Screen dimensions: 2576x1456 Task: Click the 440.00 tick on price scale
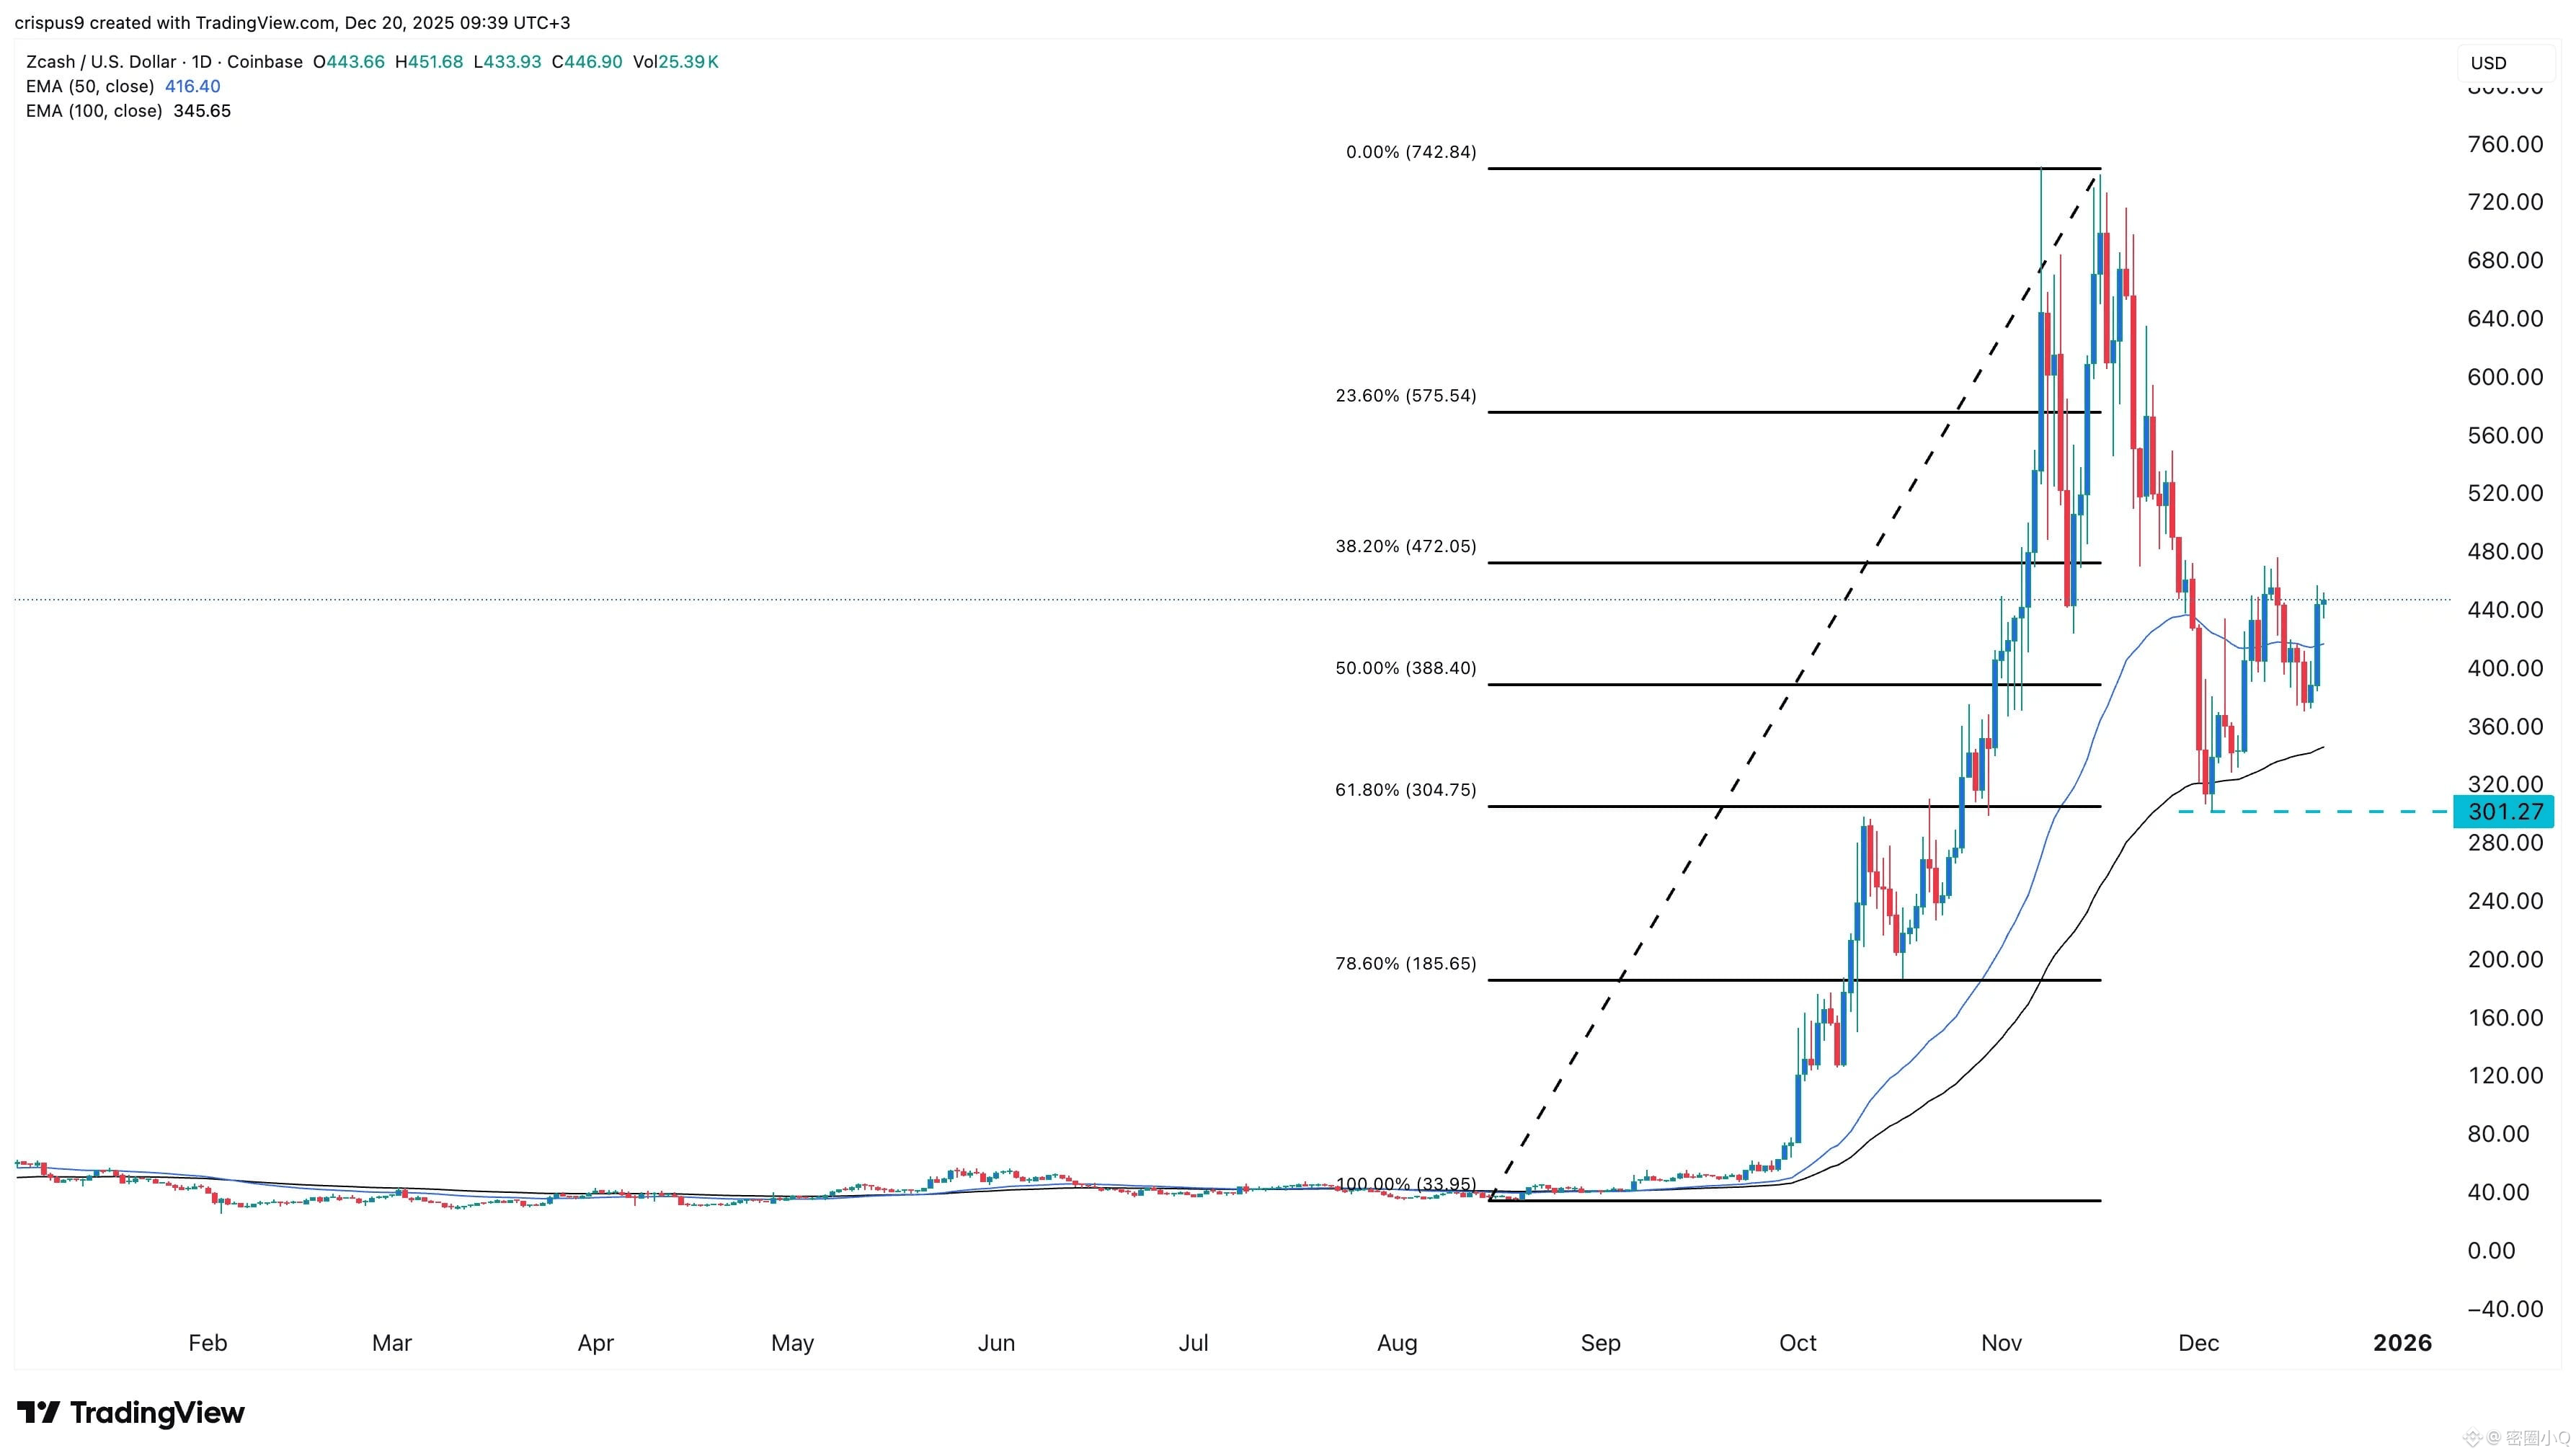pyautogui.click(x=2504, y=610)
